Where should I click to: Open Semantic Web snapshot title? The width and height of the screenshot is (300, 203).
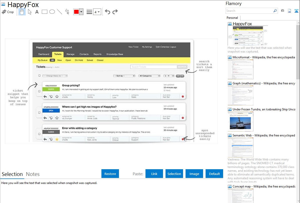pos(264,135)
